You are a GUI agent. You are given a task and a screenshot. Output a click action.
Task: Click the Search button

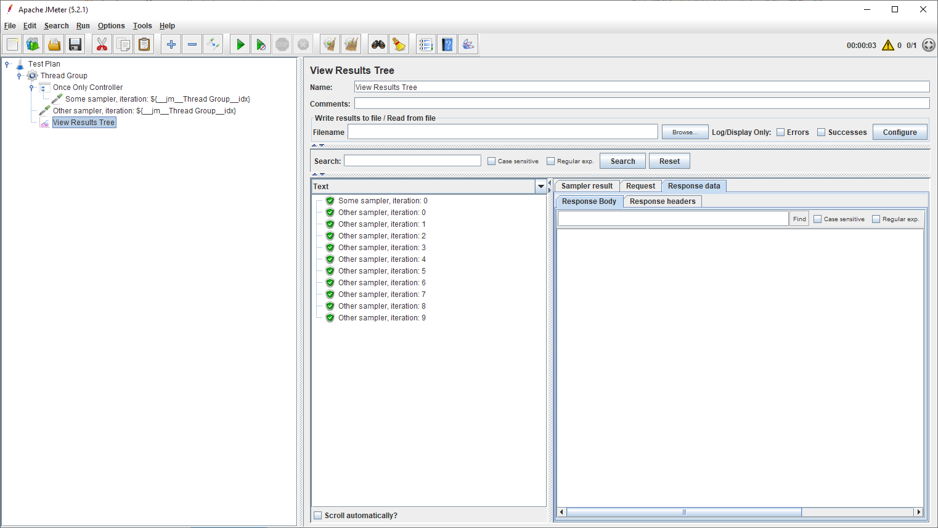622,161
